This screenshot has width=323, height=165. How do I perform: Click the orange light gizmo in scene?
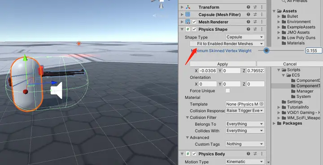pos(79,43)
